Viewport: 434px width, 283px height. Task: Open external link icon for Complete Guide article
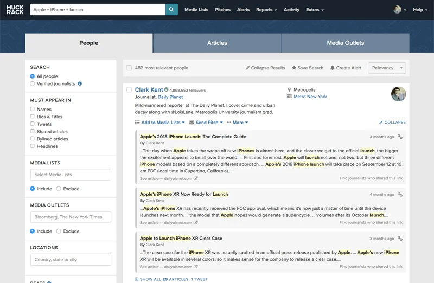point(196,178)
